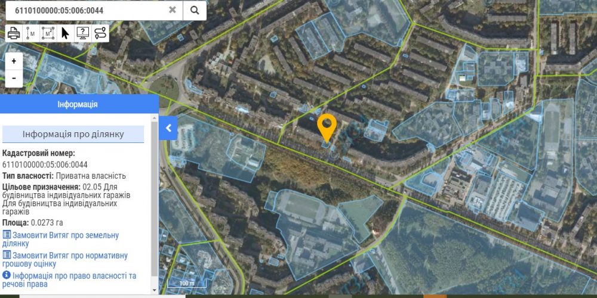Click the info panel scrollbar down arrow

[x=155, y=290]
